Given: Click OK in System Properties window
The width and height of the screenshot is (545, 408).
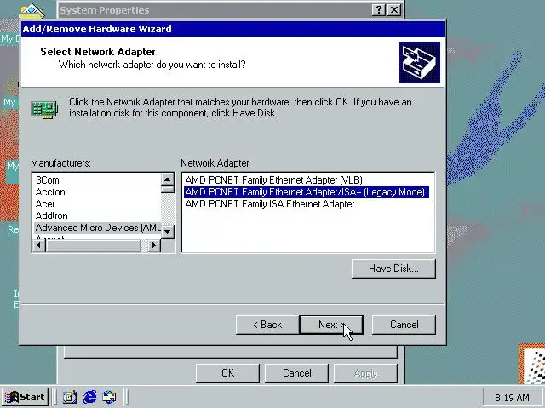Looking at the screenshot, I should (227, 373).
